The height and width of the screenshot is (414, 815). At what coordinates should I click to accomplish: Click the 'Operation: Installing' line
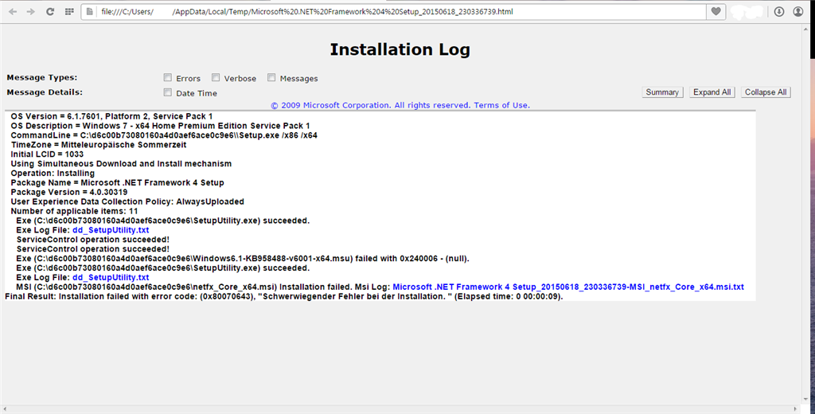pos(53,174)
